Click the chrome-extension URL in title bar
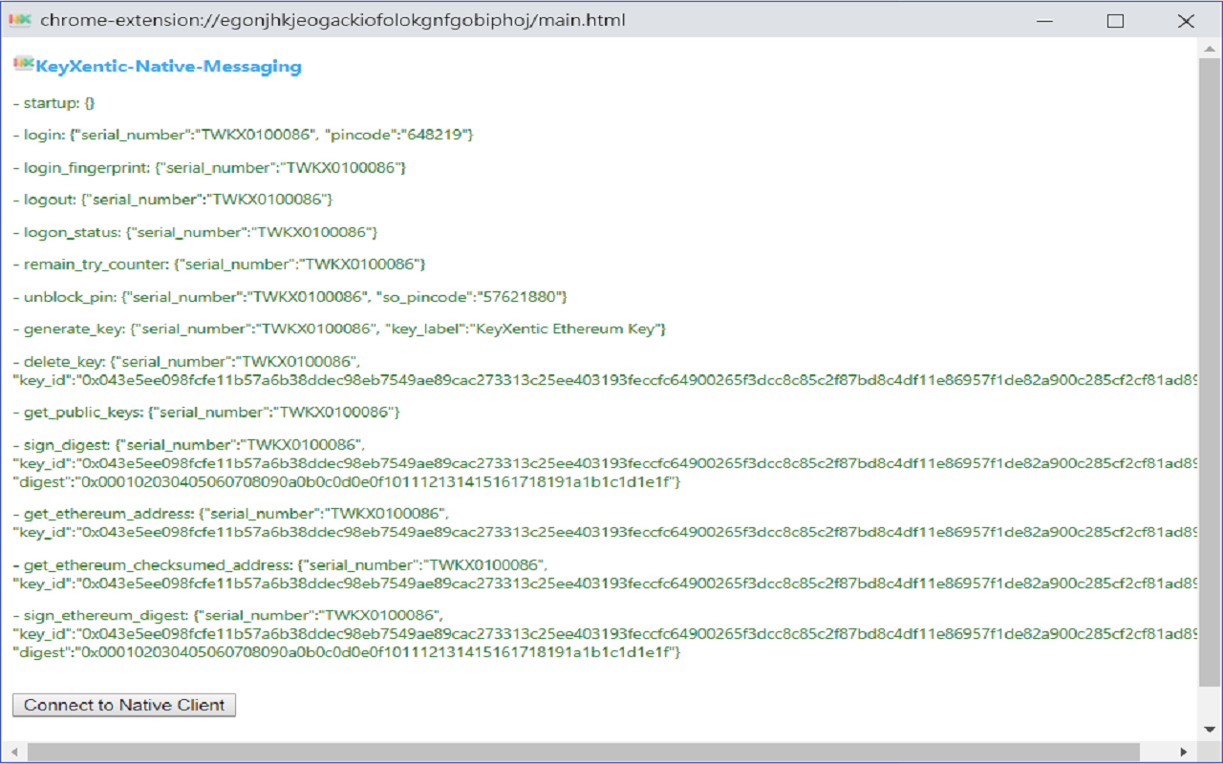This screenshot has width=1223, height=764. [333, 20]
